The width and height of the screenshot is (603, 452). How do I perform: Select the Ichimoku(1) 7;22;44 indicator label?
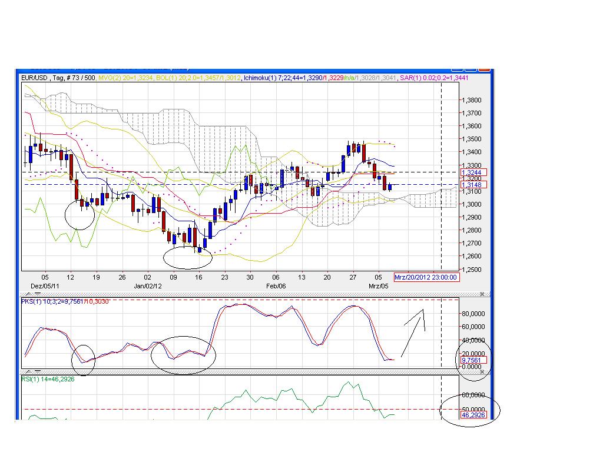point(321,78)
